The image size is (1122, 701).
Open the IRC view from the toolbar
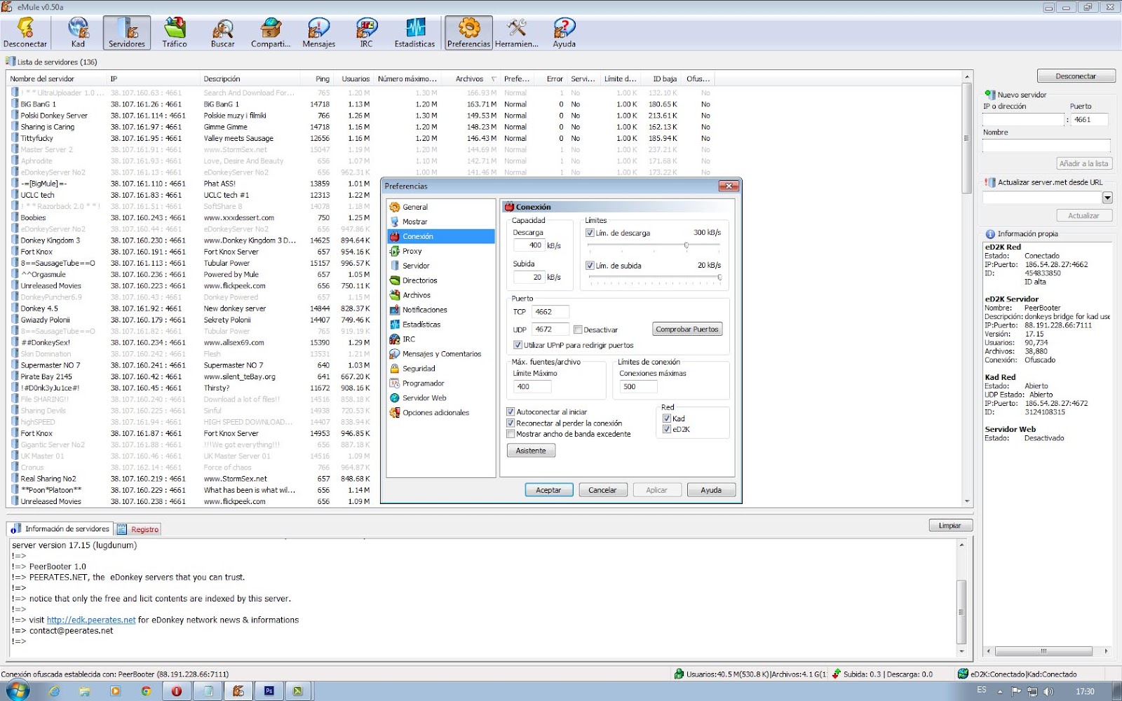[365, 32]
